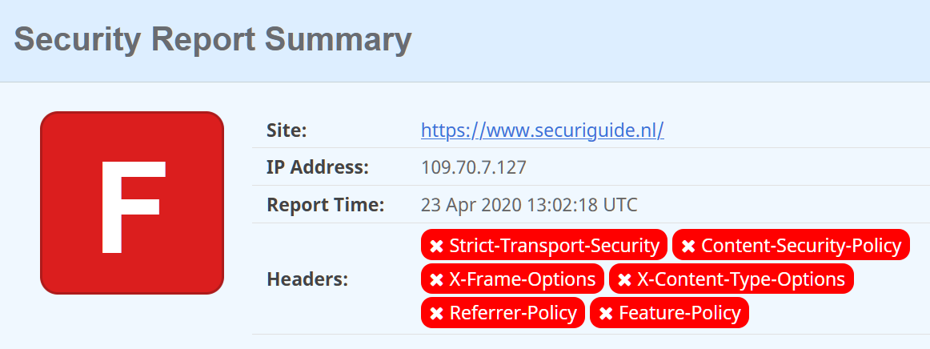The image size is (930, 349).
Task: Select the IP address 109.70.7.127 text
Action: 473,167
